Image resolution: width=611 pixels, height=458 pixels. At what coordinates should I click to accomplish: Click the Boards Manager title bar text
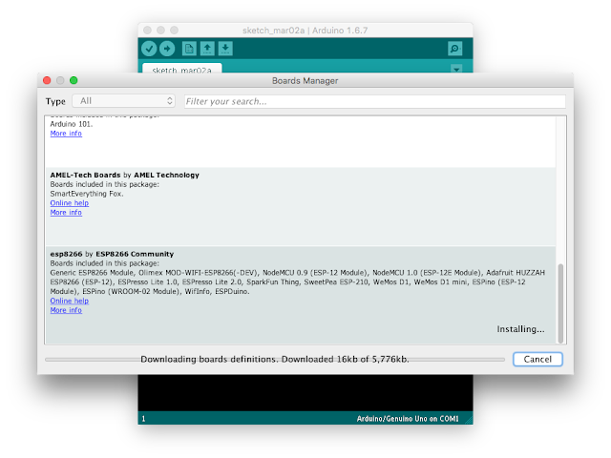tap(305, 80)
